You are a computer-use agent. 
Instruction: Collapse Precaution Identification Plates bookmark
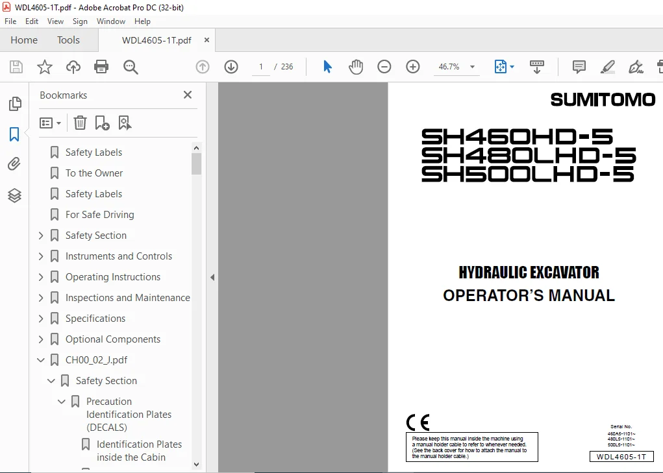[62, 401]
